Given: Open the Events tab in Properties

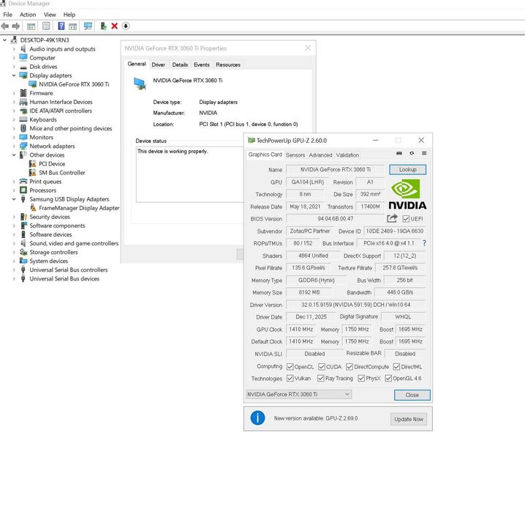Looking at the screenshot, I should 202,64.
